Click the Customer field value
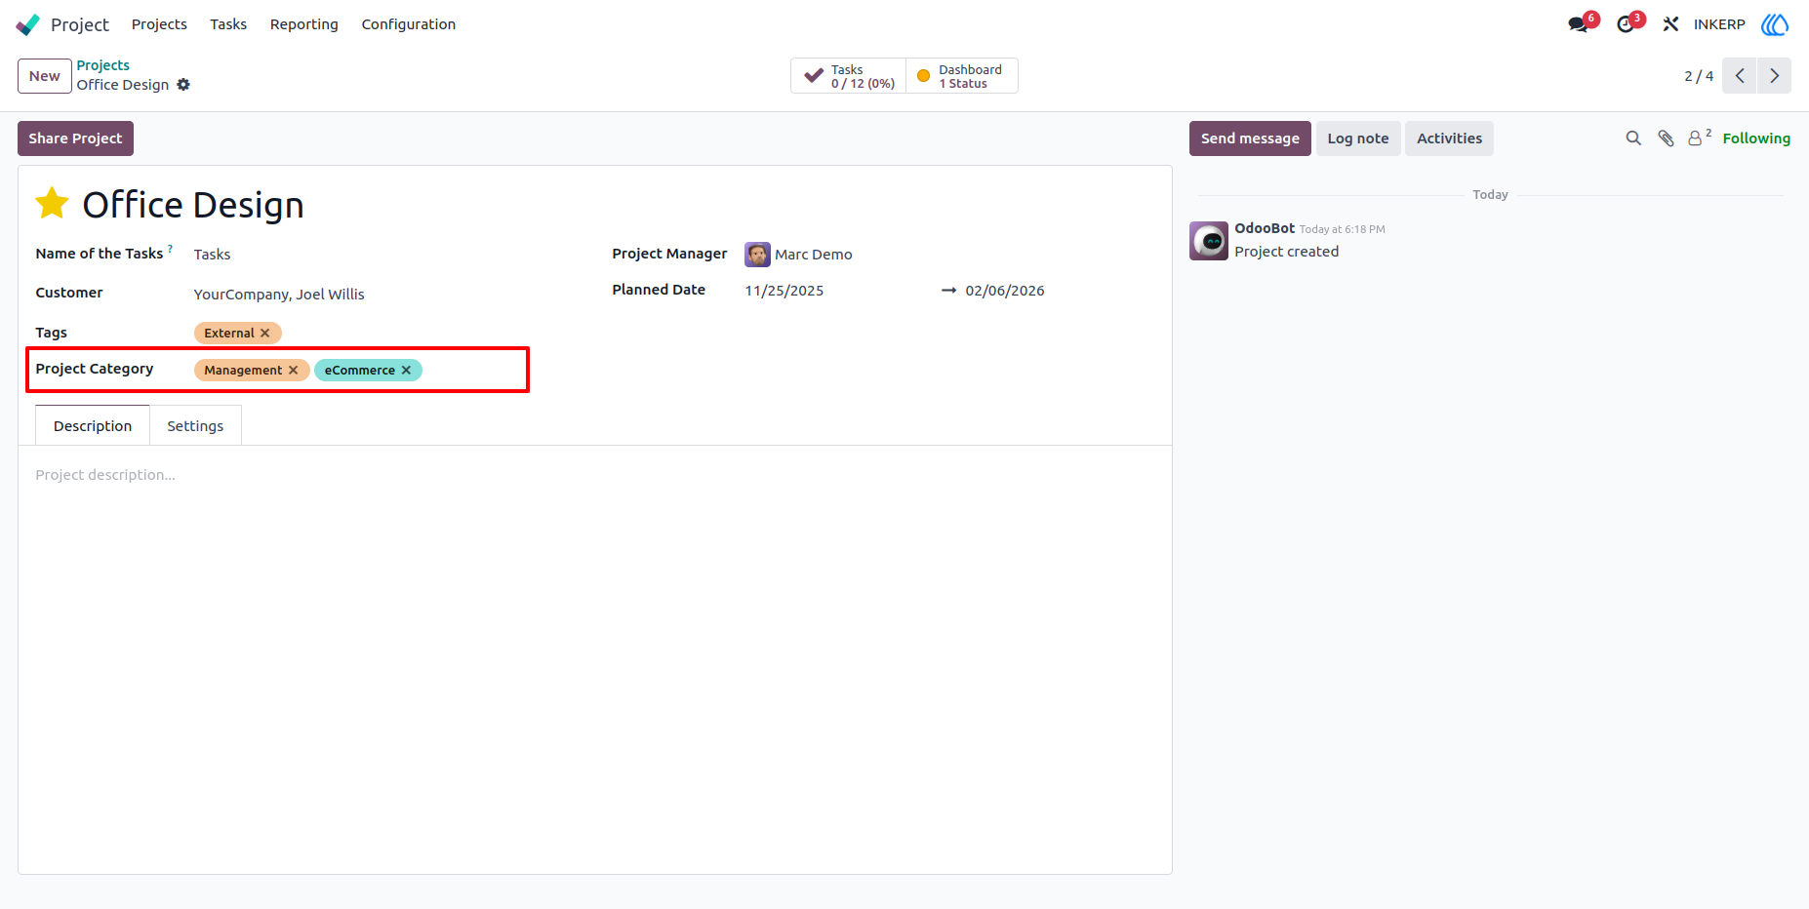 pyautogui.click(x=279, y=295)
